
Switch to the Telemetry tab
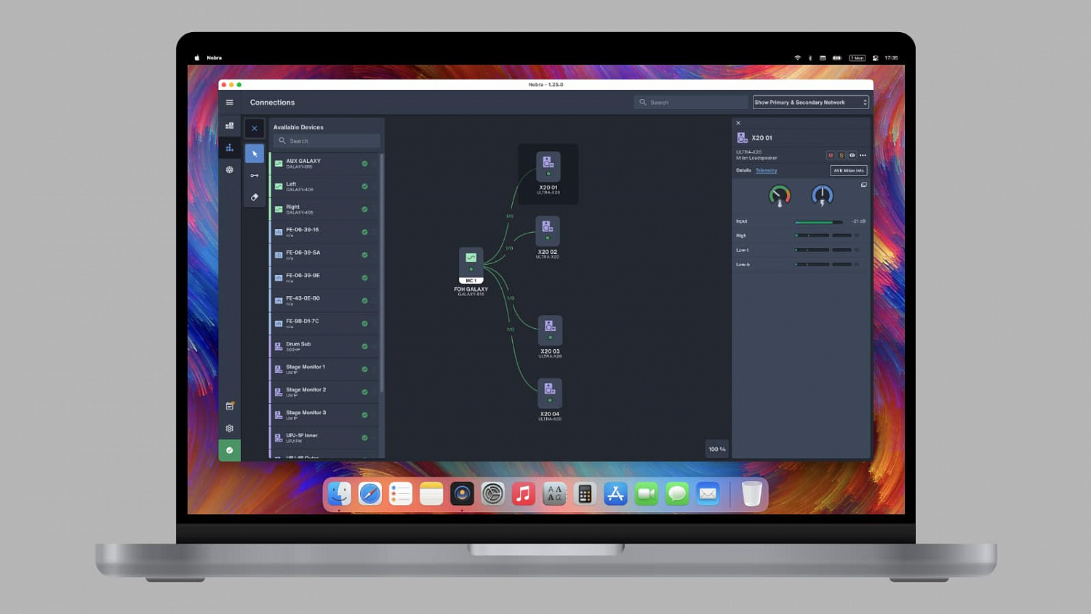click(x=766, y=170)
